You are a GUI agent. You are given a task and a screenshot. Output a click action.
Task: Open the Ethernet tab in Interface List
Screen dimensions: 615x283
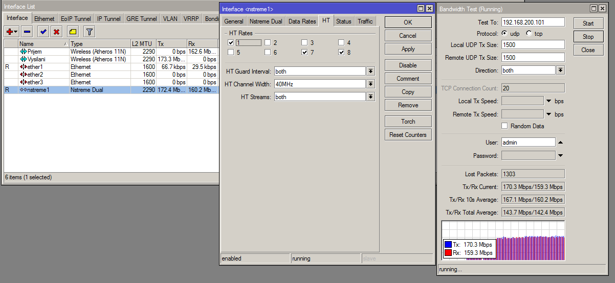coord(45,19)
